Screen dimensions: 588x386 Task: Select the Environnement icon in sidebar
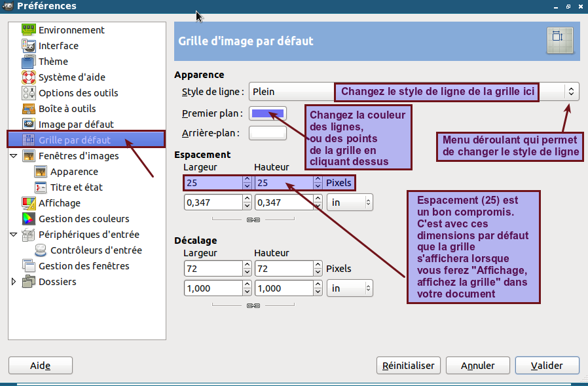pyautogui.click(x=28, y=30)
